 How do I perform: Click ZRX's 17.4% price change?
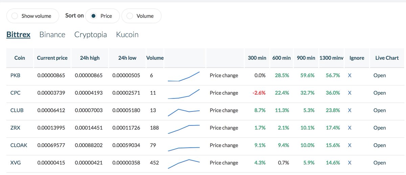click(333, 128)
